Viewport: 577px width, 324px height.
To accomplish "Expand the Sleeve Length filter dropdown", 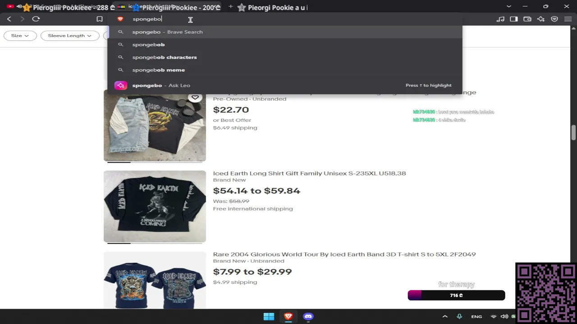I will point(69,36).
